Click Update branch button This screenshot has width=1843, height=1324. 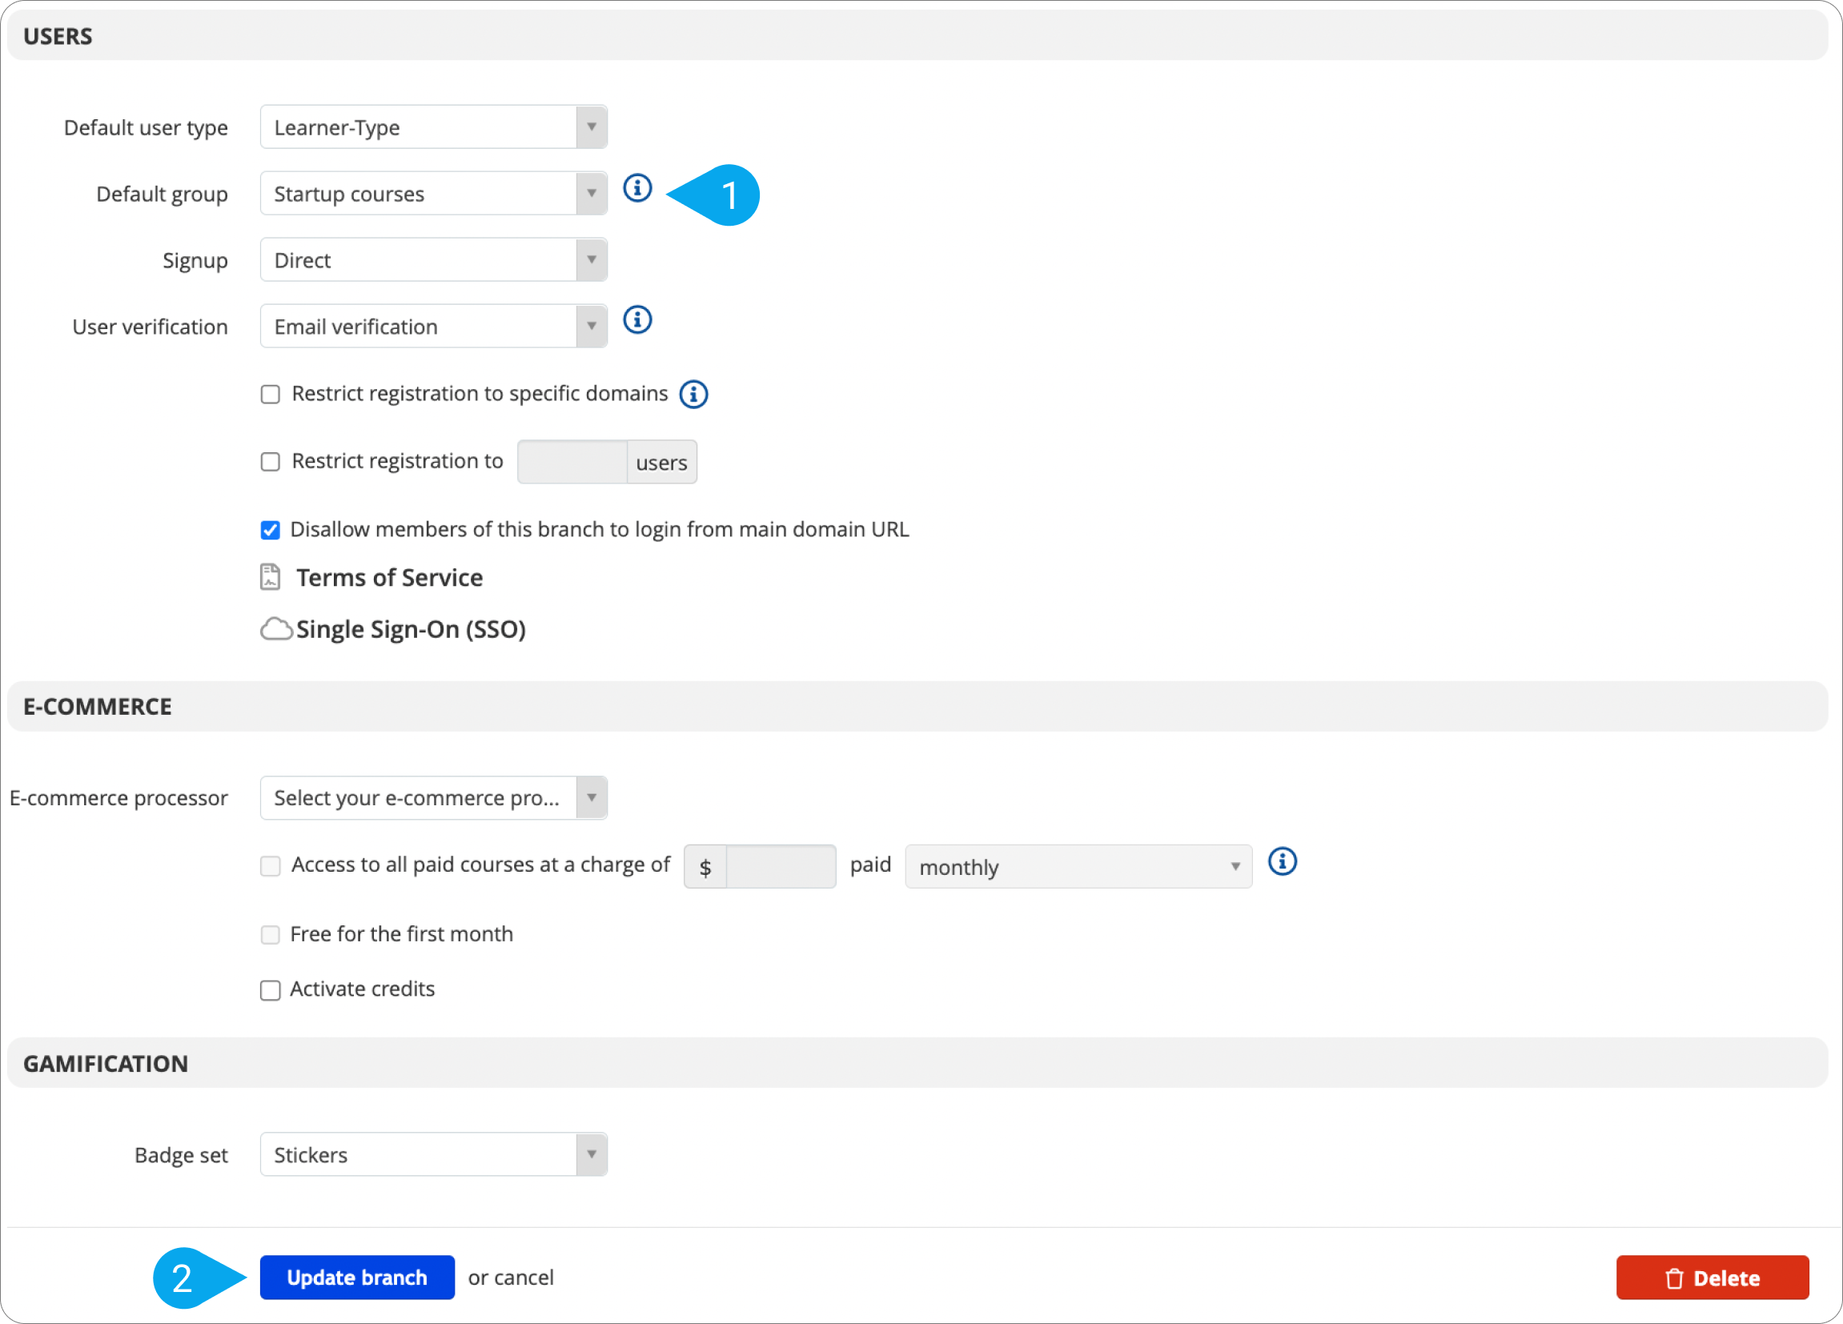(358, 1278)
